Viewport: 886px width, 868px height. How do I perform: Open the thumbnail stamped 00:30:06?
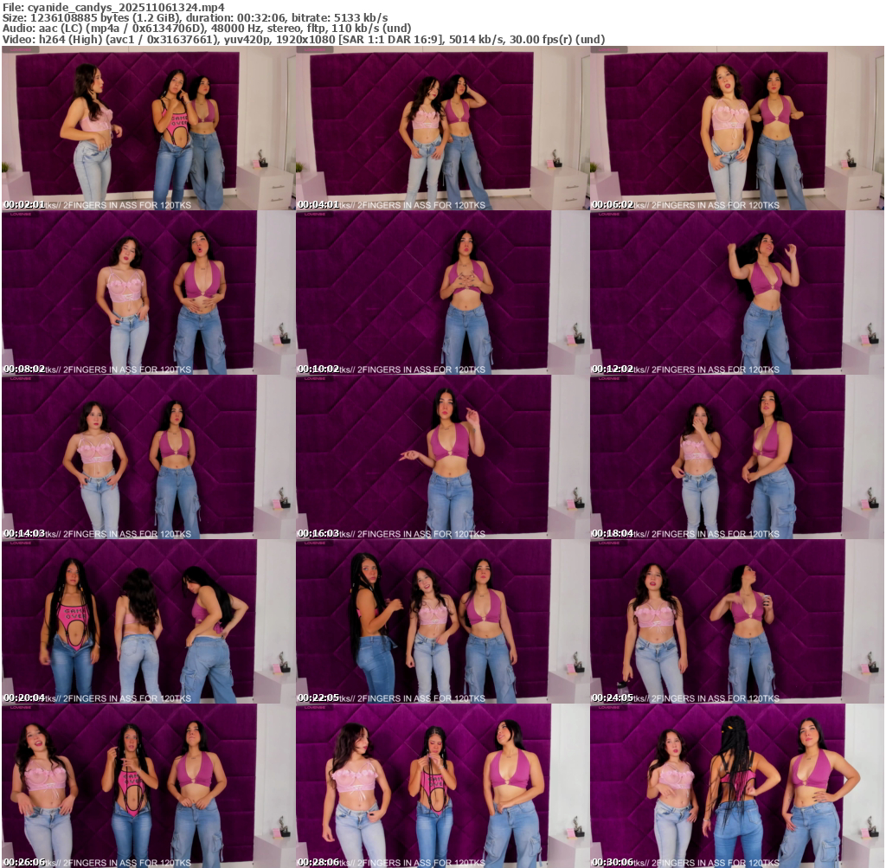[x=737, y=786]
